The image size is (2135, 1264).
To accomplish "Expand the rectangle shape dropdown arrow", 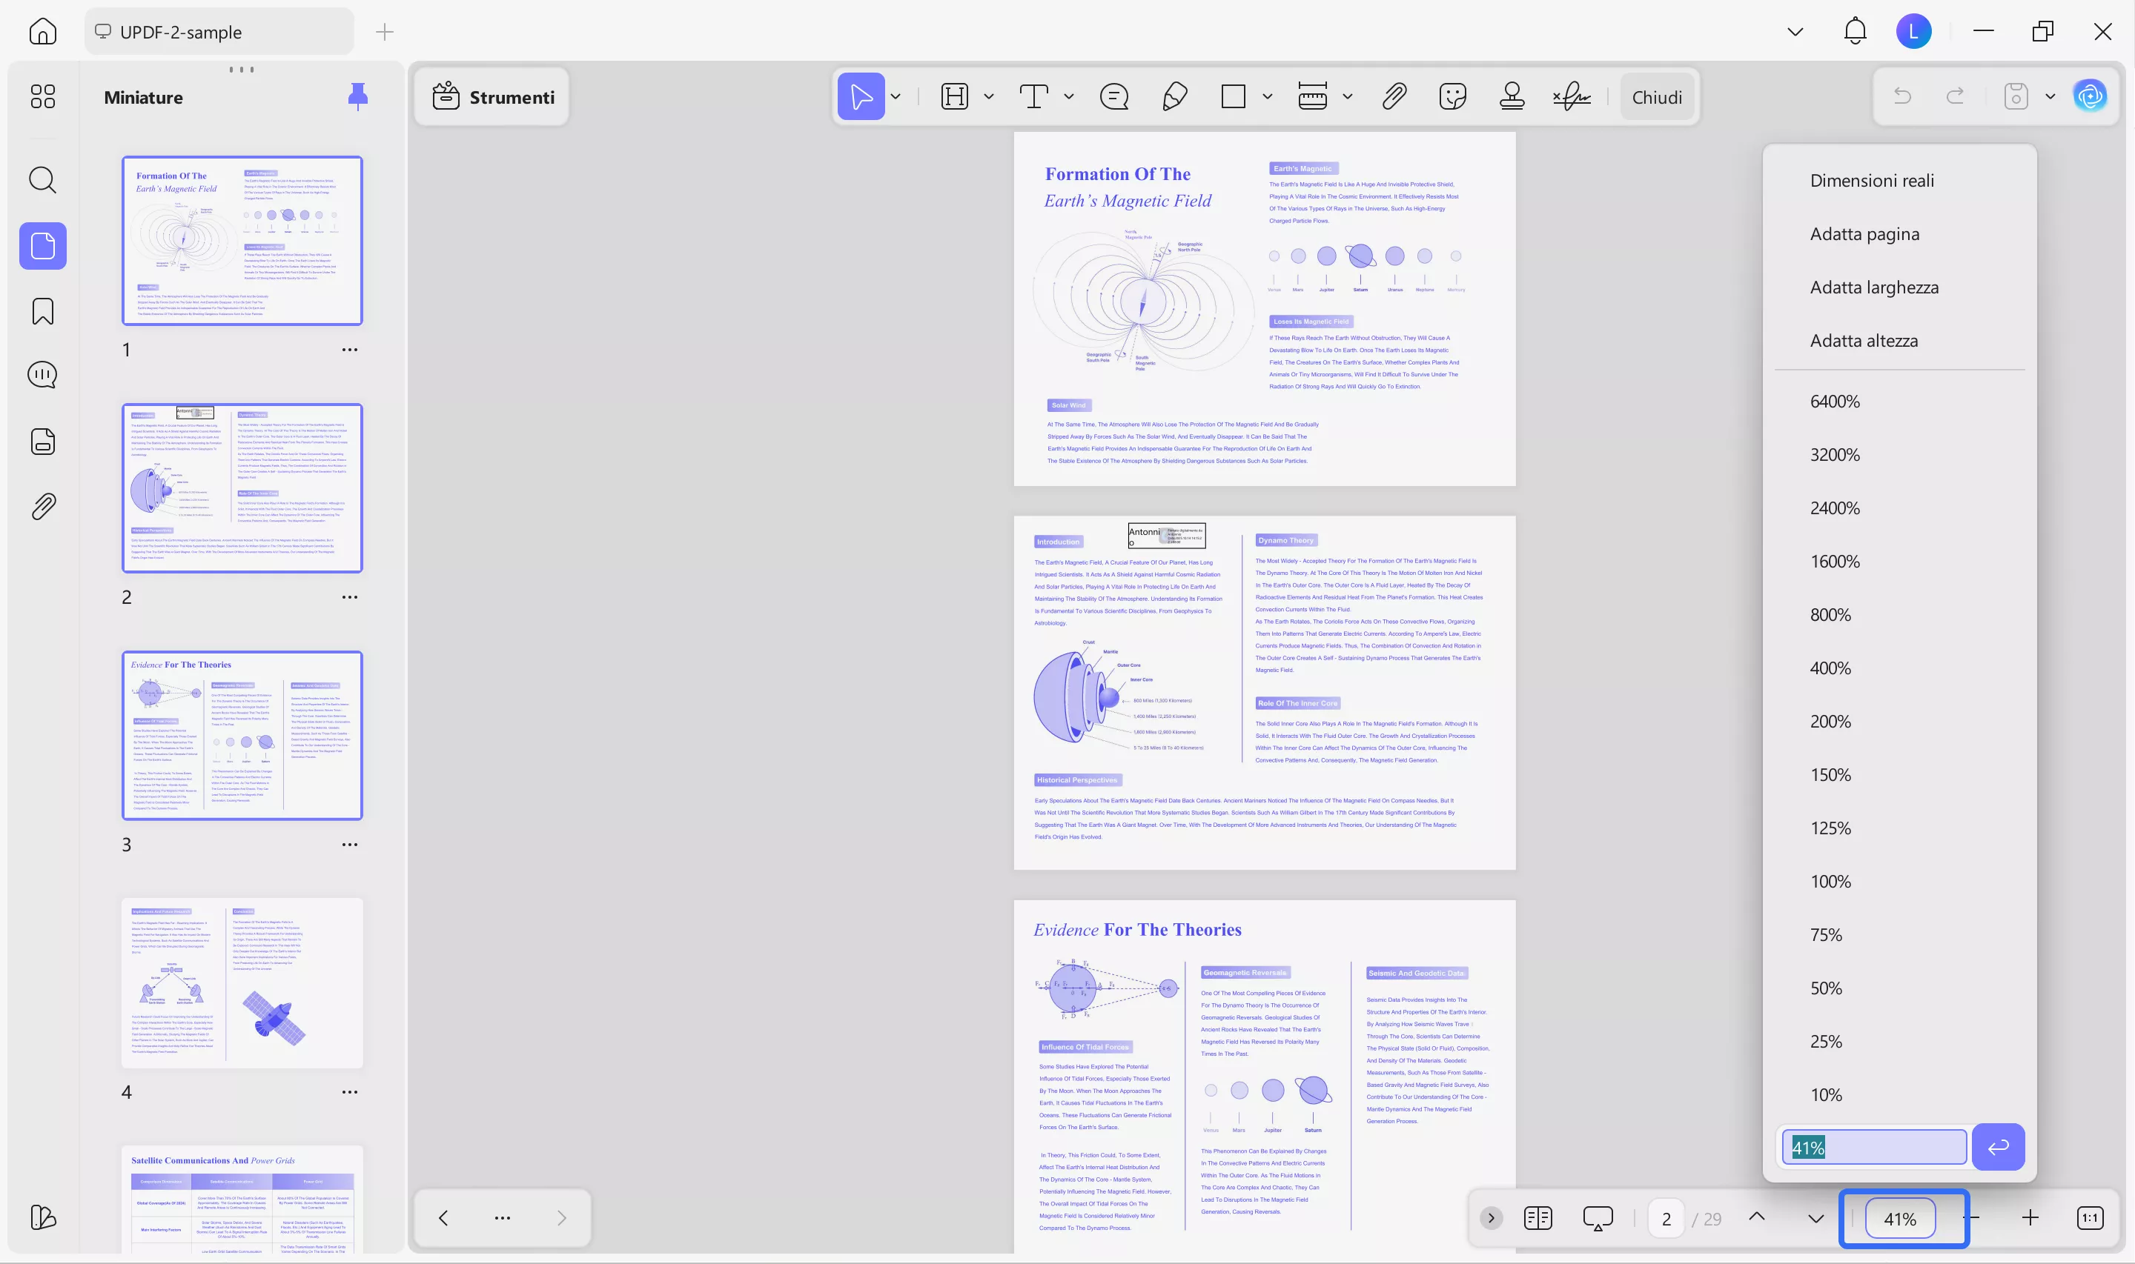I will 1268,97.
